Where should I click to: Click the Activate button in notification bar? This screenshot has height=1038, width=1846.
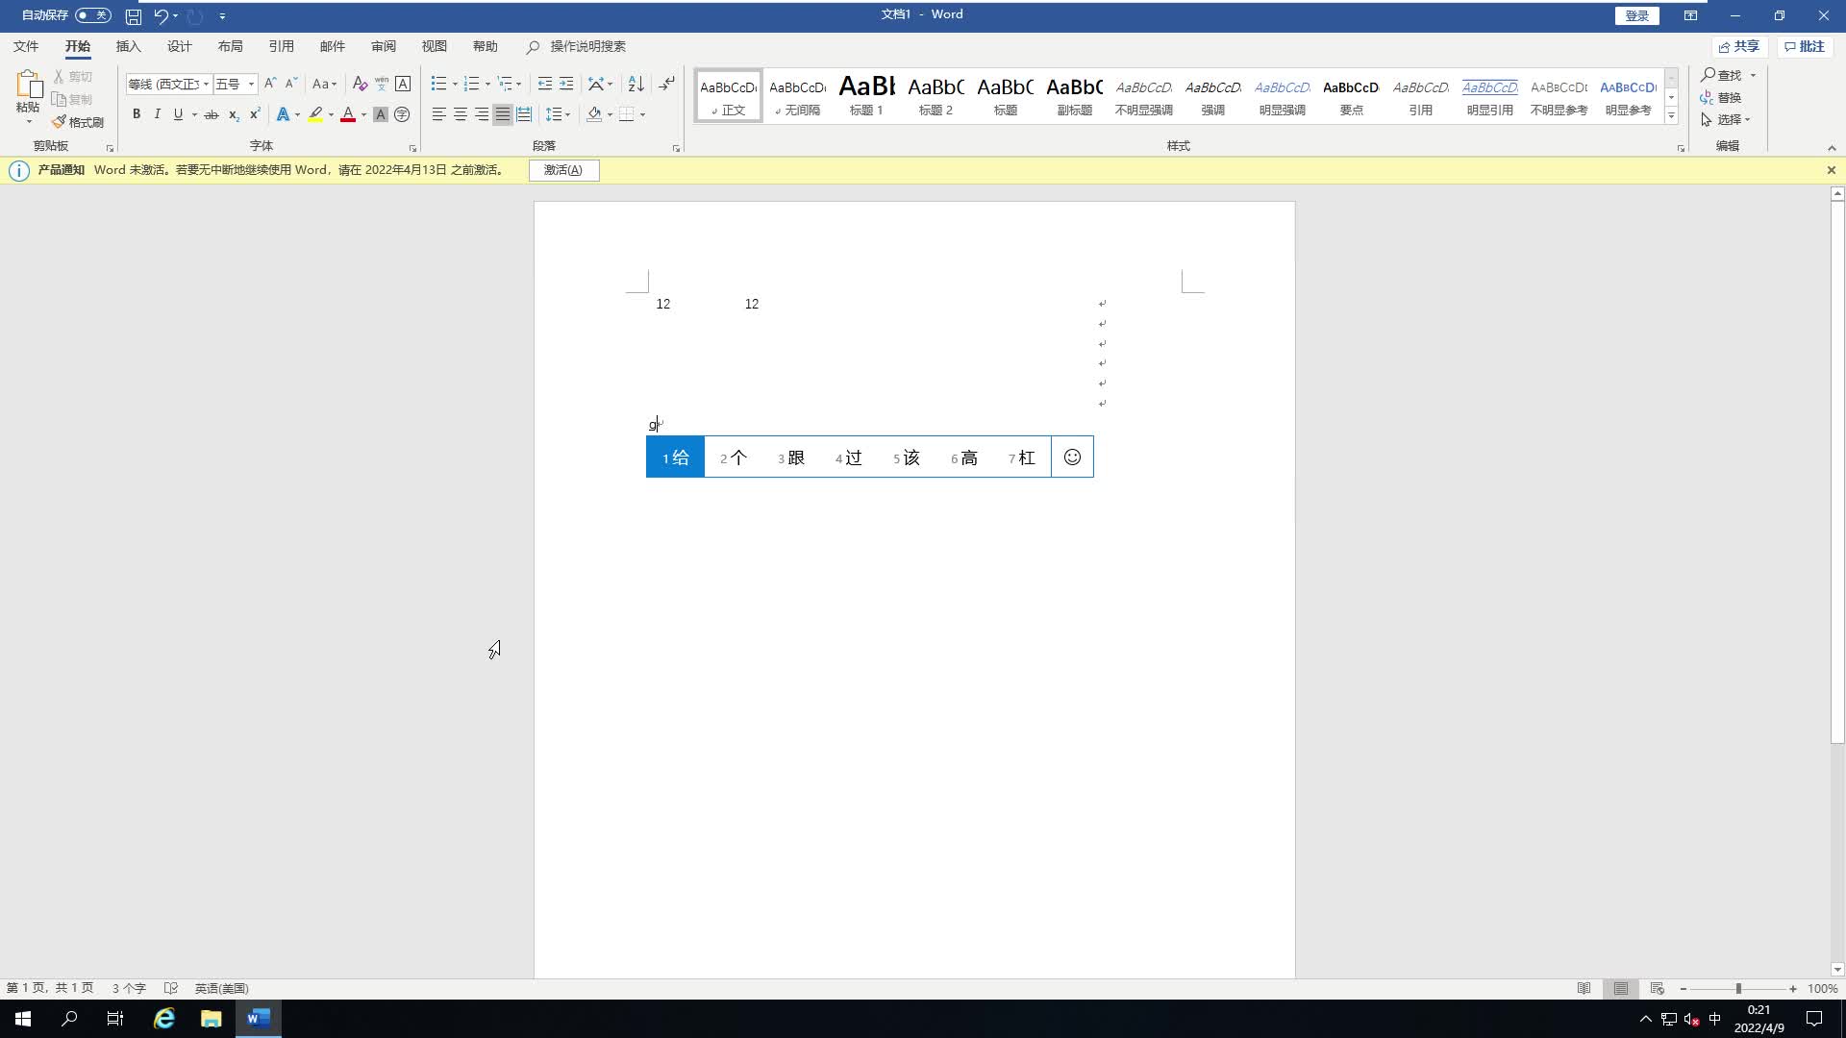point(563,170)
